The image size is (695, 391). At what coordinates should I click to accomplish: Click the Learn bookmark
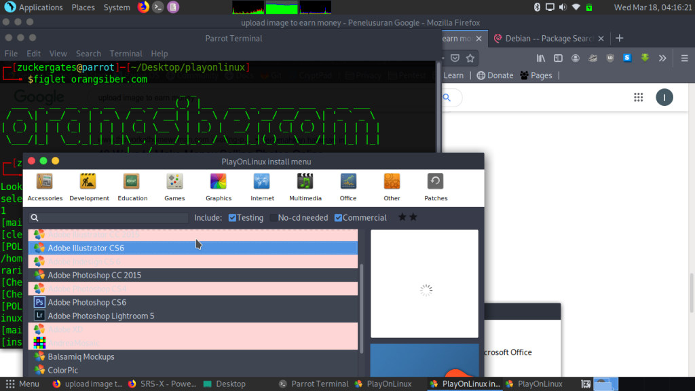[x=453, y=75]
